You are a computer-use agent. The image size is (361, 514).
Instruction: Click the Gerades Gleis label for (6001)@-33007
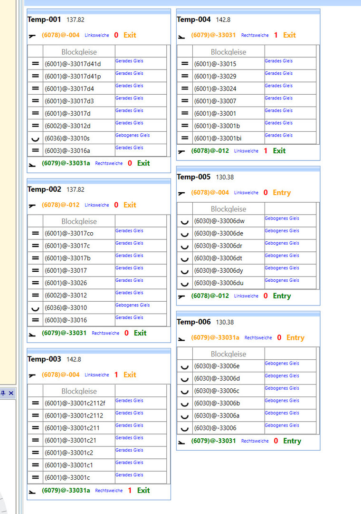pos(278,98)
